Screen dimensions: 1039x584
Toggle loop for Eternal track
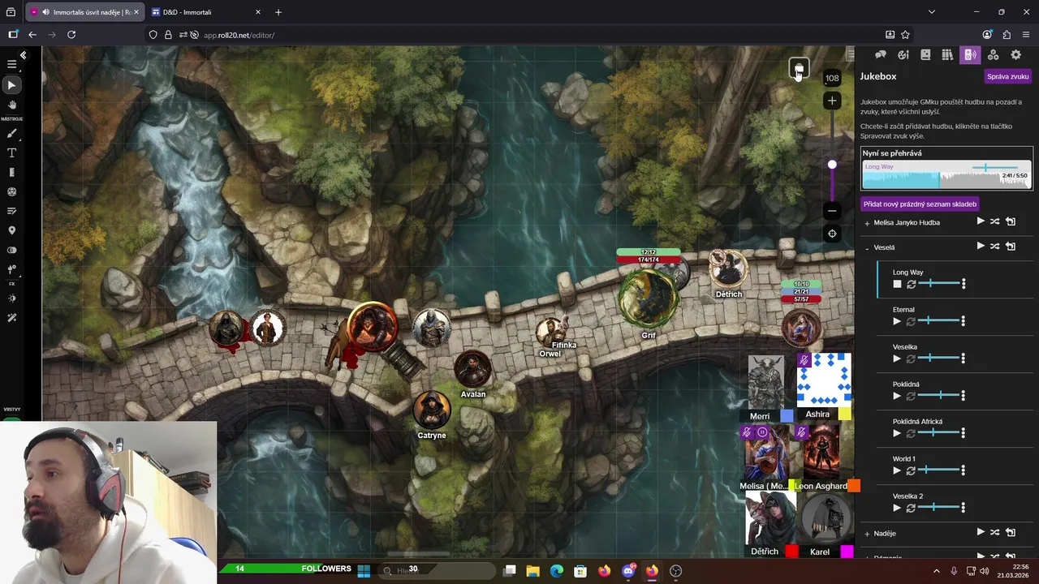point(911,321)
